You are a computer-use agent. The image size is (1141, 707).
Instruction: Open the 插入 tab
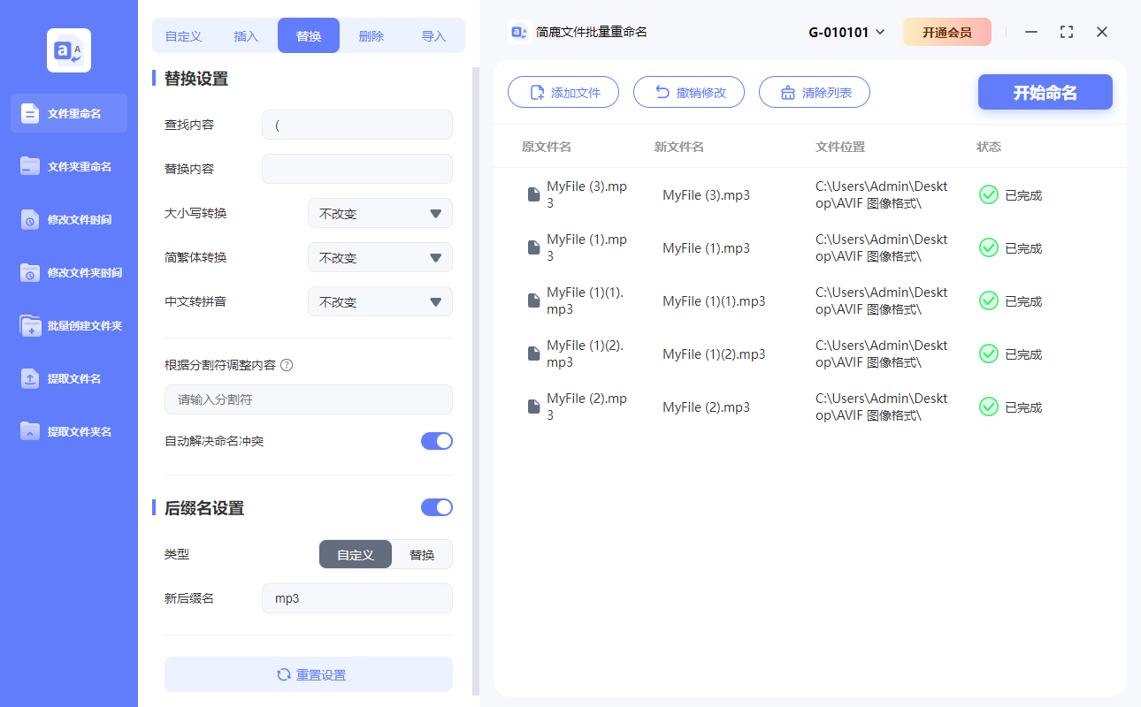coord(245,35)
